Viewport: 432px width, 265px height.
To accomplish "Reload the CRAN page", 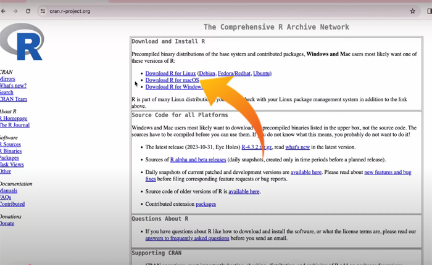I will (28, 11).
